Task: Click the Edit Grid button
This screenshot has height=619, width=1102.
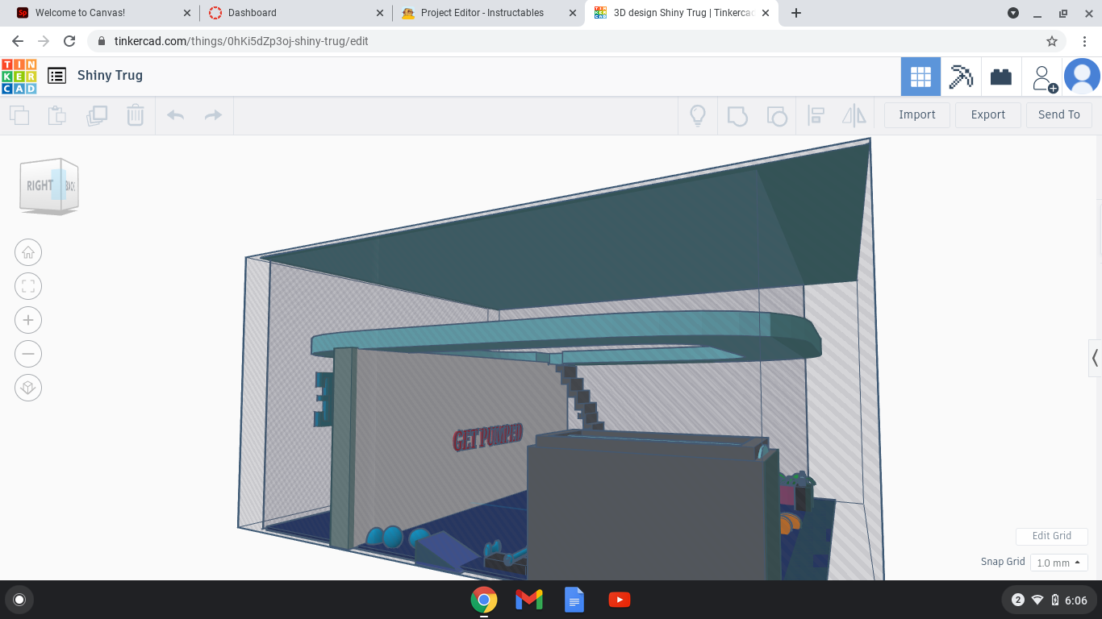Action: tap(1051, 536)
